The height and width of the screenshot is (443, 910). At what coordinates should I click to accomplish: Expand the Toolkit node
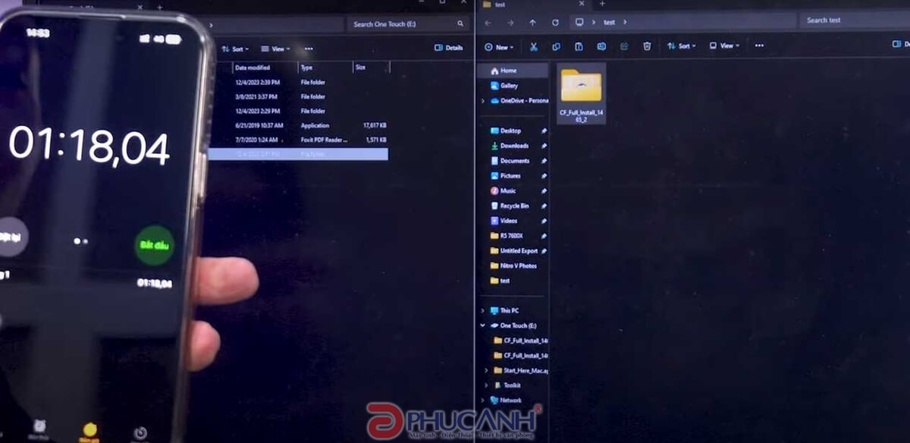pyautogui.click(x=486, y=385)
